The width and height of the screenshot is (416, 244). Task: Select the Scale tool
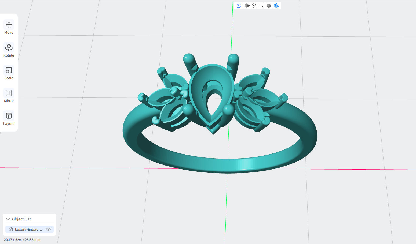coord(9,73)
